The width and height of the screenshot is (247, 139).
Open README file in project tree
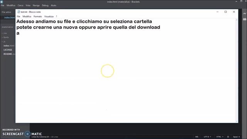tap(9, 54)
